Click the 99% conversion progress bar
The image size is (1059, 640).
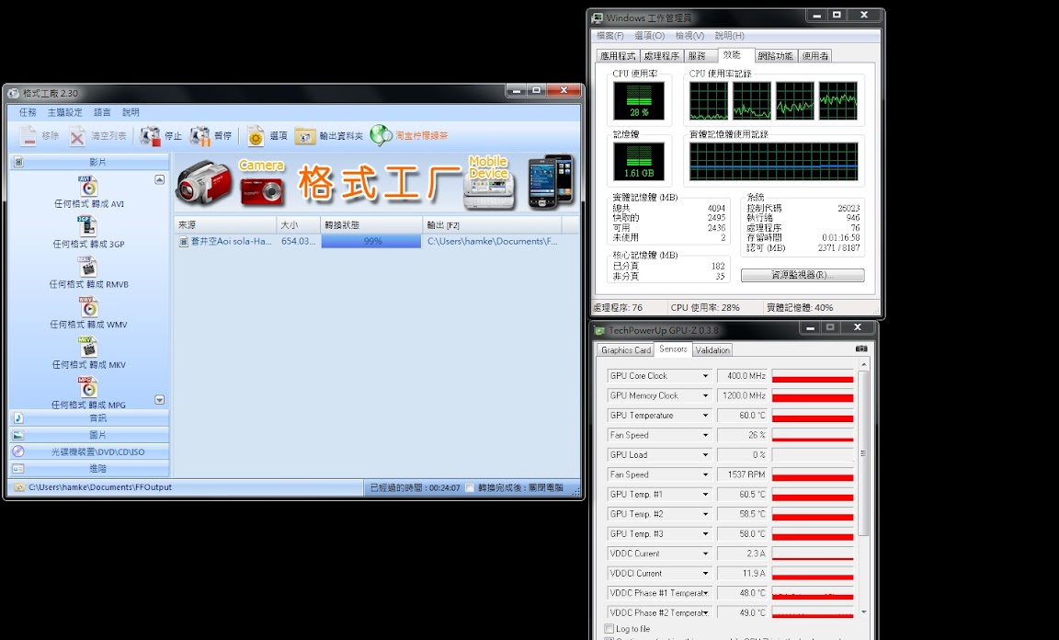click(371, 241)
